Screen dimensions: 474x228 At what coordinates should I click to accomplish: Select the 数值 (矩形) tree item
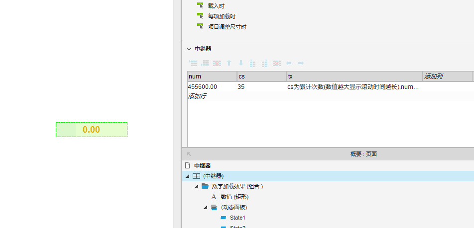pos(235,197)
